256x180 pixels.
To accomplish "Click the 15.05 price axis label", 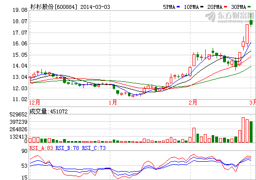I will pos(20,55).
